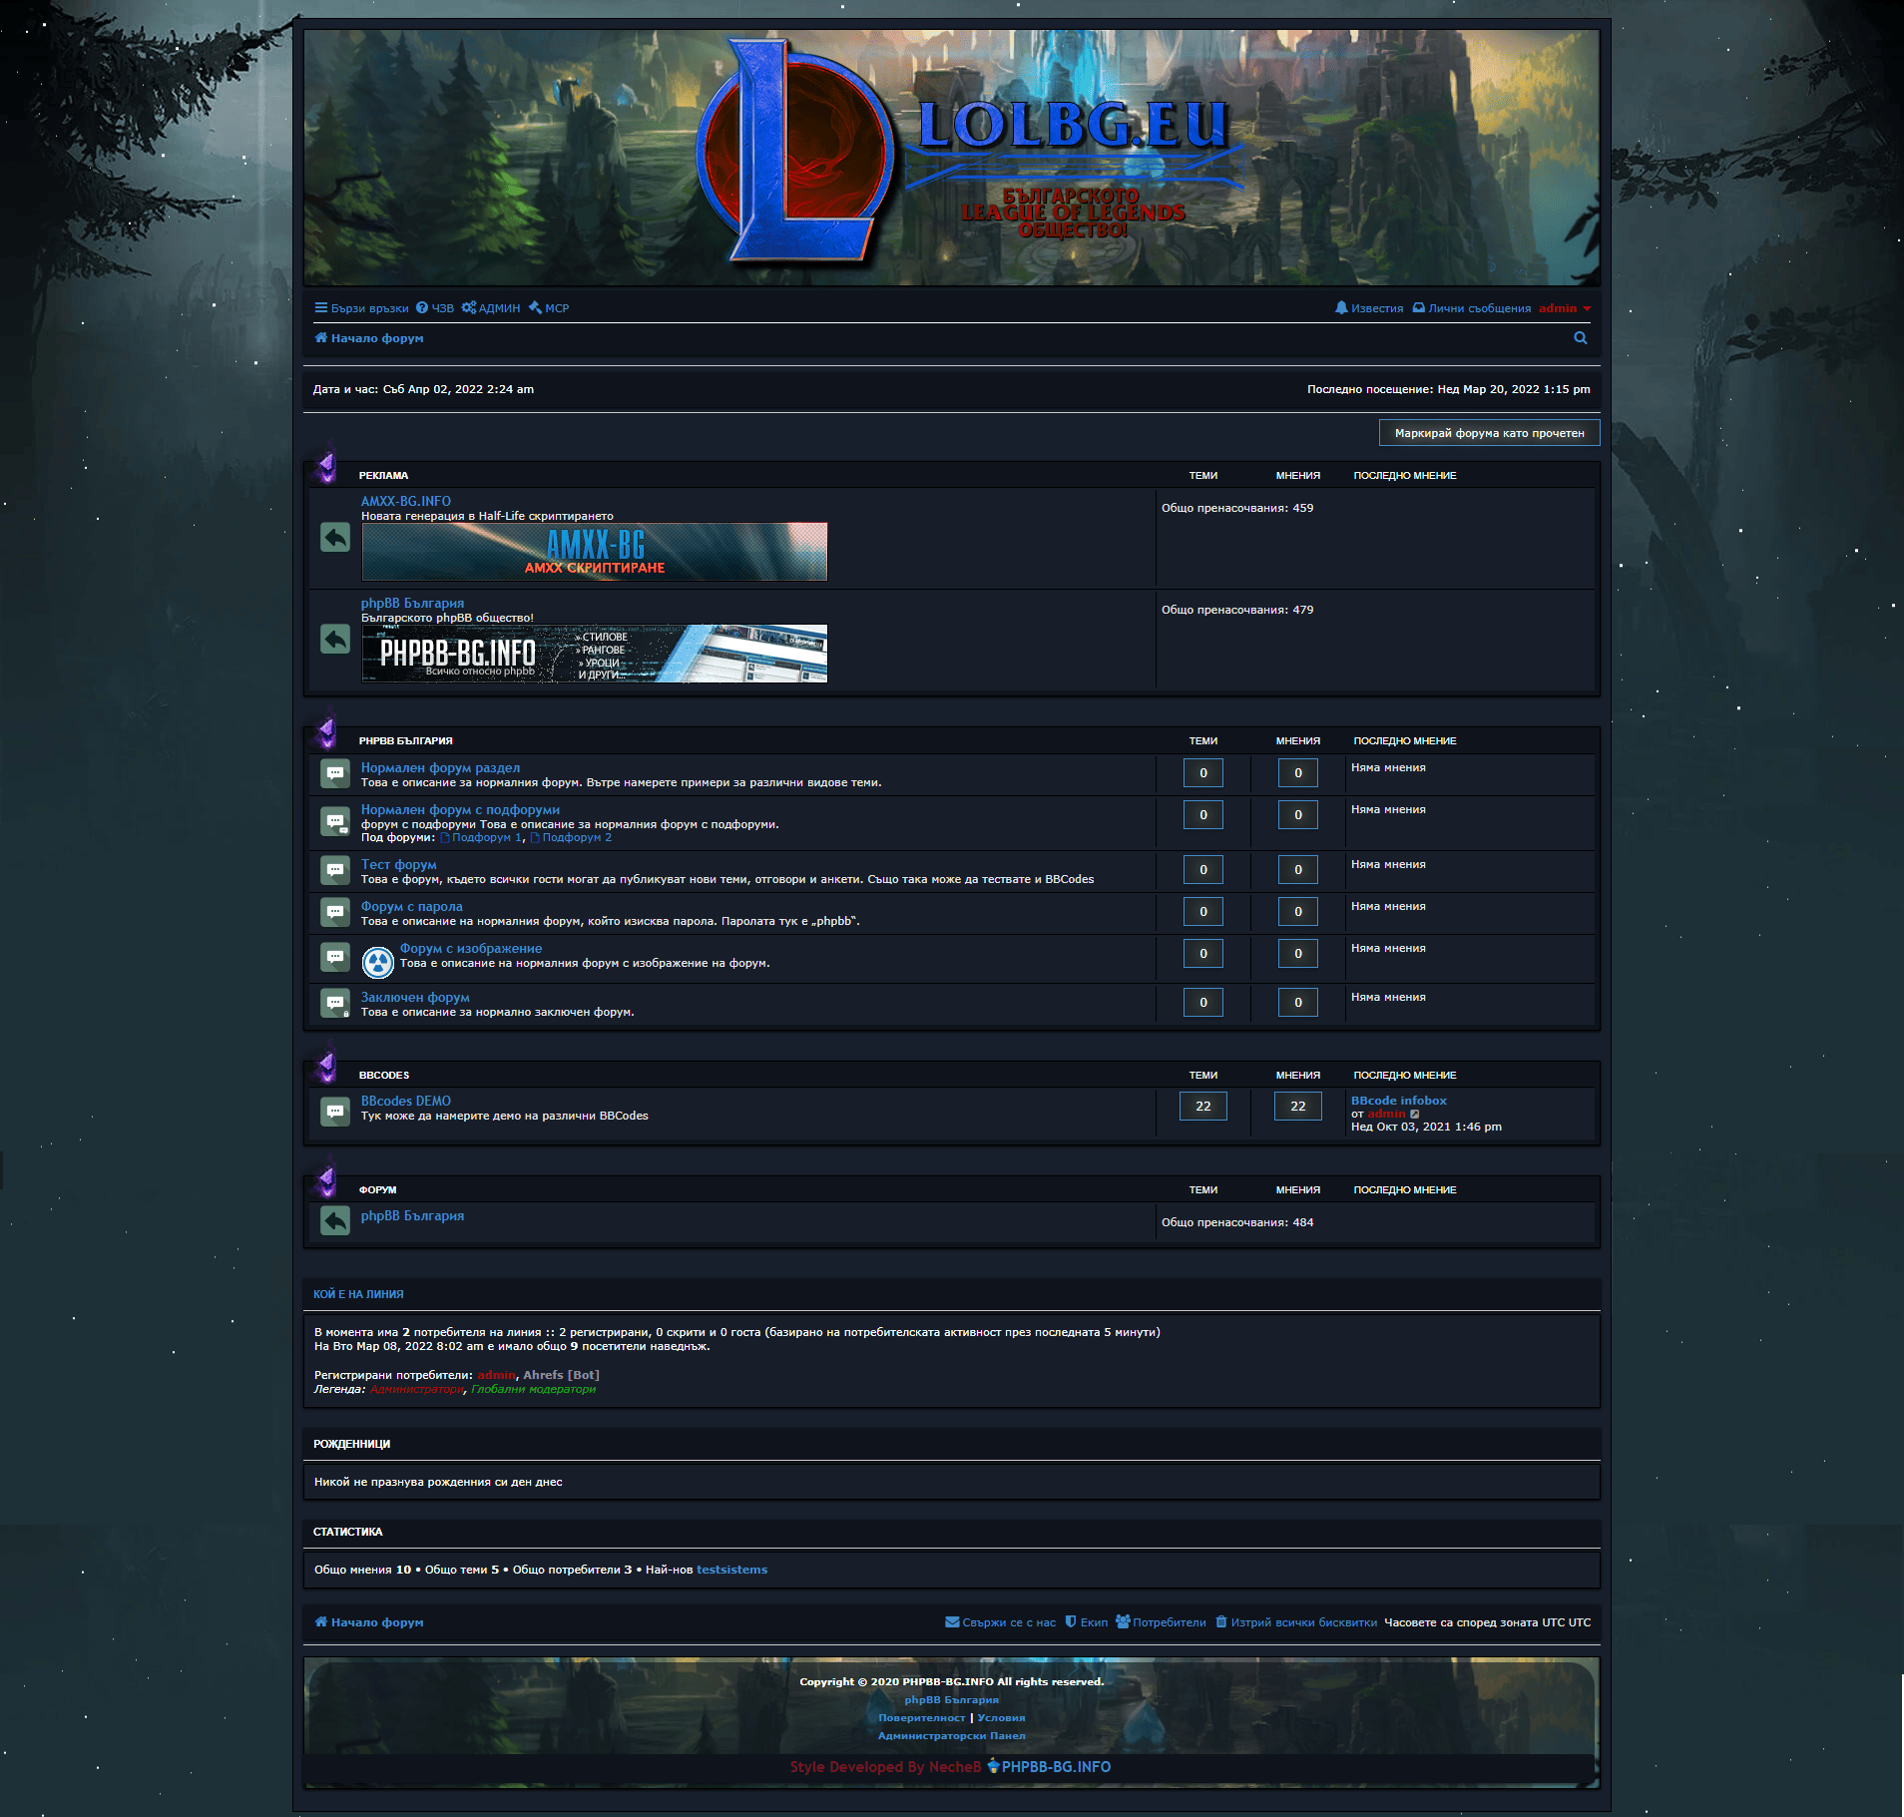Open phpBB България link in Реклама section
Image resolution: width=1904 pixels, height=1817 pixels.
412,603
